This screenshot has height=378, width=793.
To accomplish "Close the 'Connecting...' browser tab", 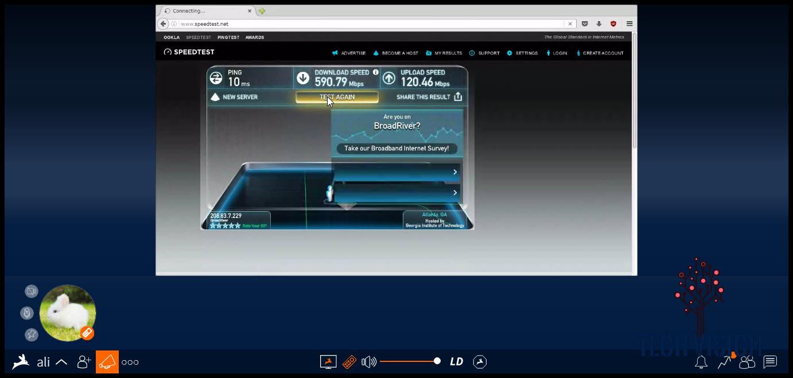I will 250,11.
